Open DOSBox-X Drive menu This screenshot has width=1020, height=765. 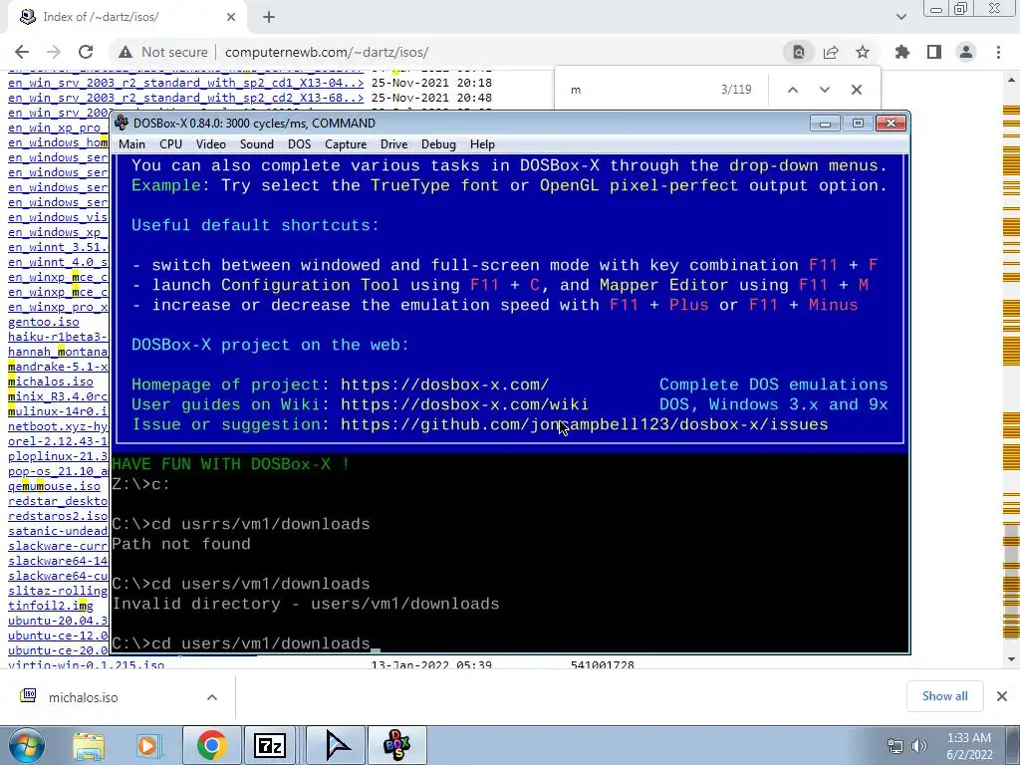pyautogui.click(x=394, y=144)
